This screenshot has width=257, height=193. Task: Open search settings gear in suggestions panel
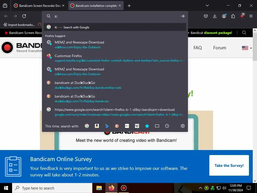click(183, 126)
